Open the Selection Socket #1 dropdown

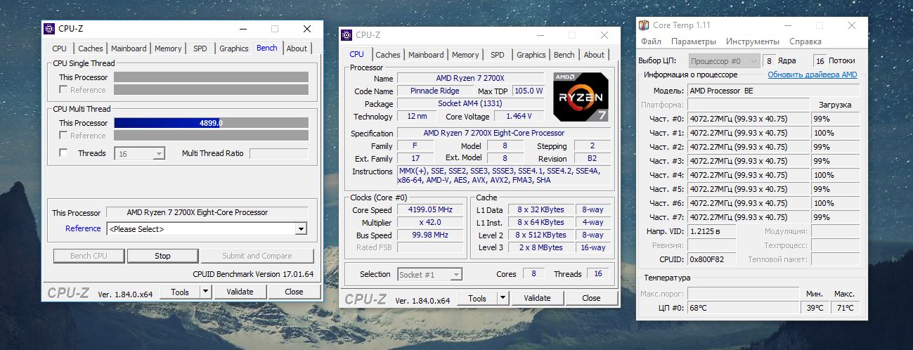[x=430, y=275]
